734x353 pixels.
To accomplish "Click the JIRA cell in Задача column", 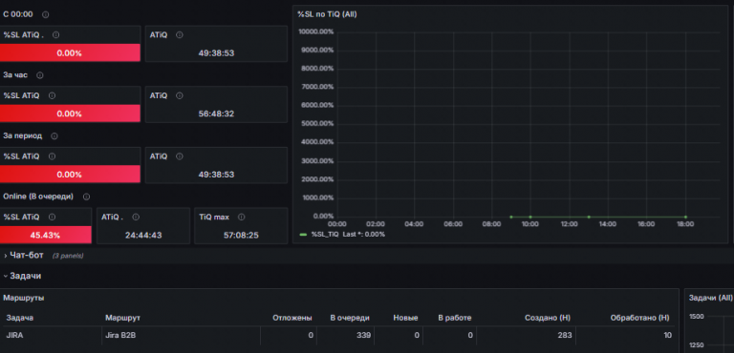I will 14,335.
